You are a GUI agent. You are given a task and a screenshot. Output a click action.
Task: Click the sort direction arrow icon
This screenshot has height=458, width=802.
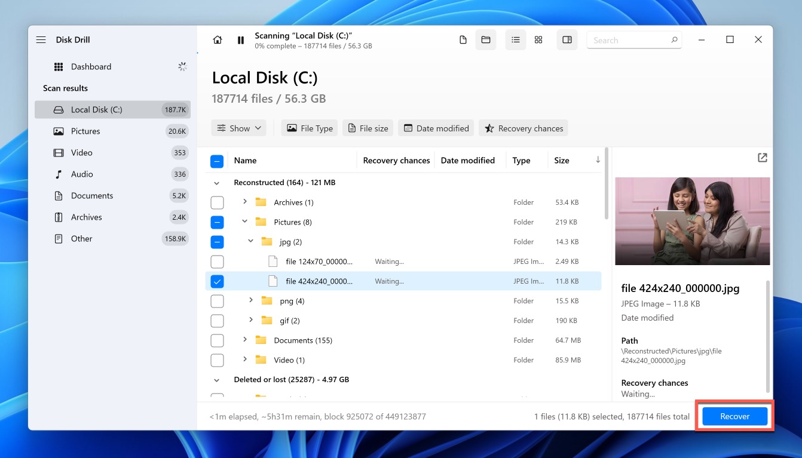(598, 160)
